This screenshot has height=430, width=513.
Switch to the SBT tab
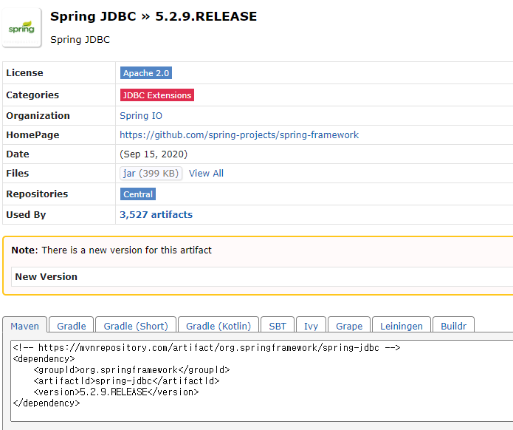click(278, 326)
